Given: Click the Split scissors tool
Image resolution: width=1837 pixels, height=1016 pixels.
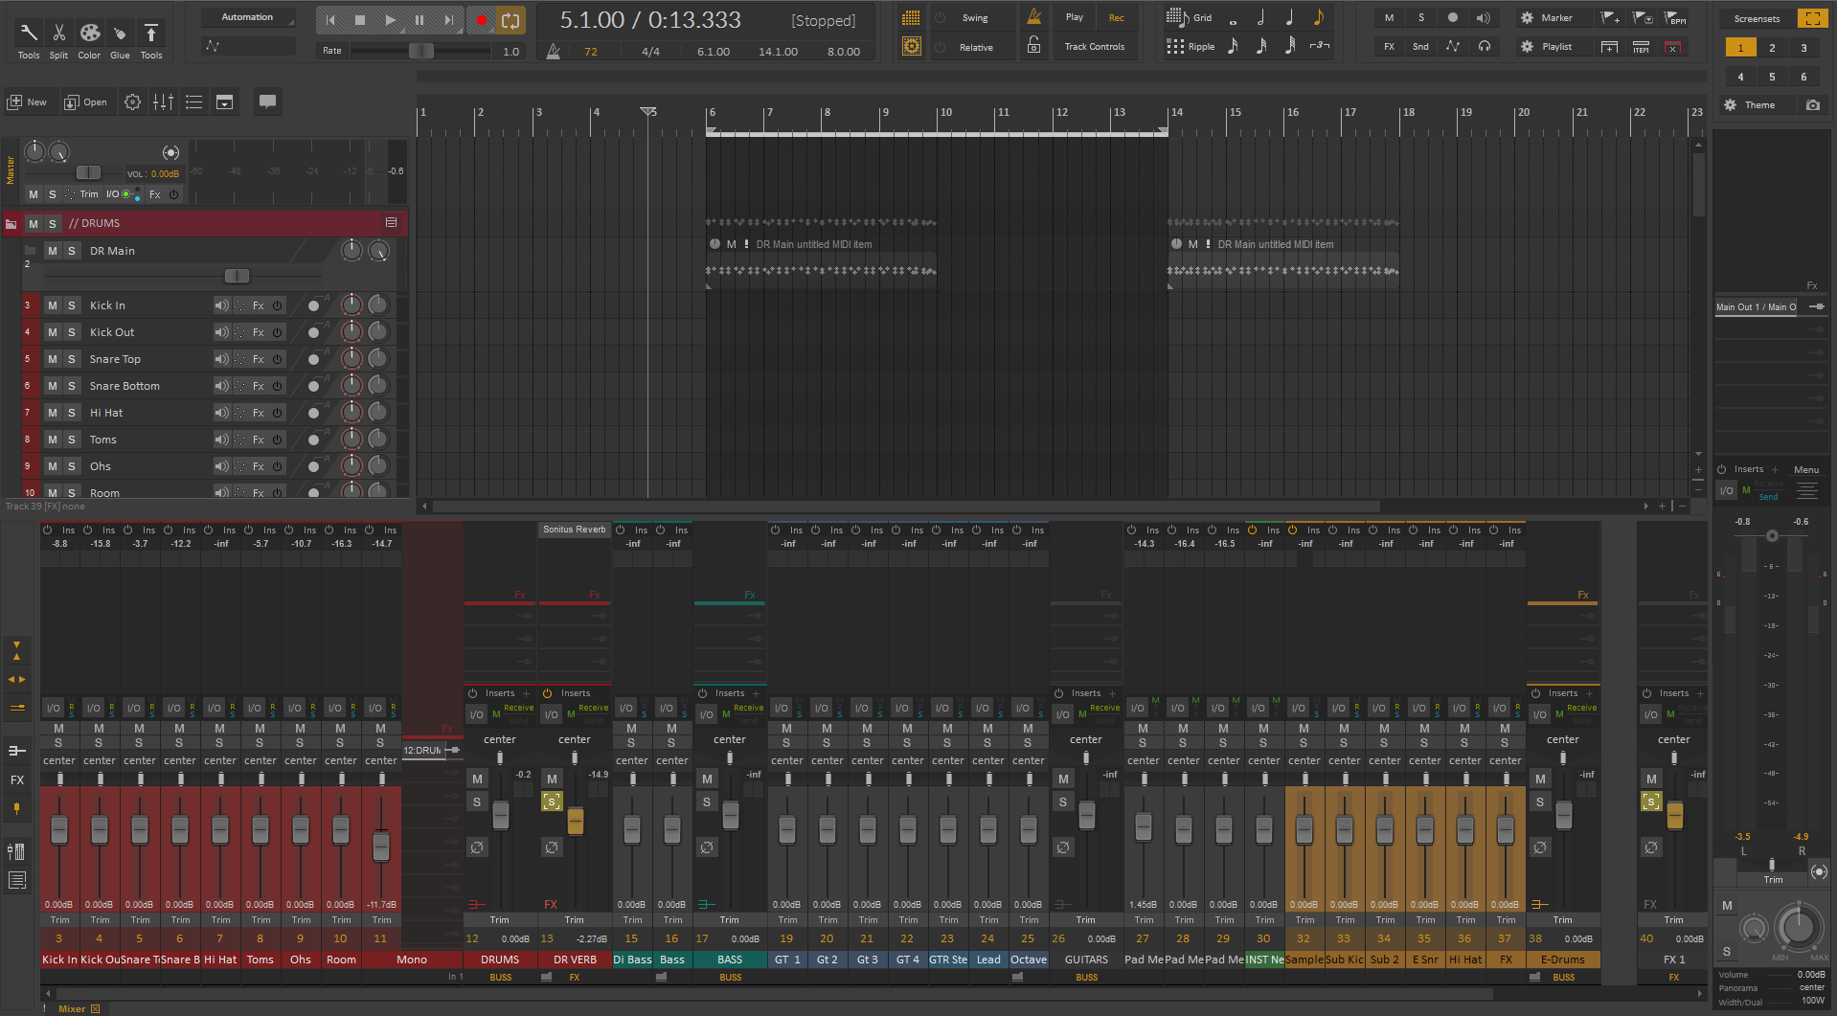Looking at the screenshot, I should point(58,34).
